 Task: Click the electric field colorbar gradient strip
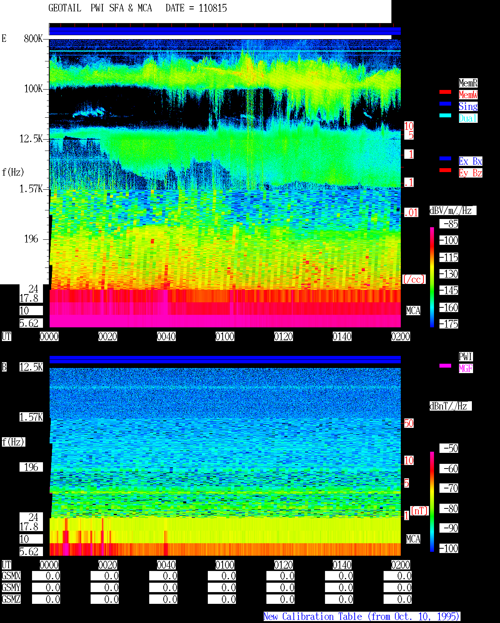coord(432,277)
